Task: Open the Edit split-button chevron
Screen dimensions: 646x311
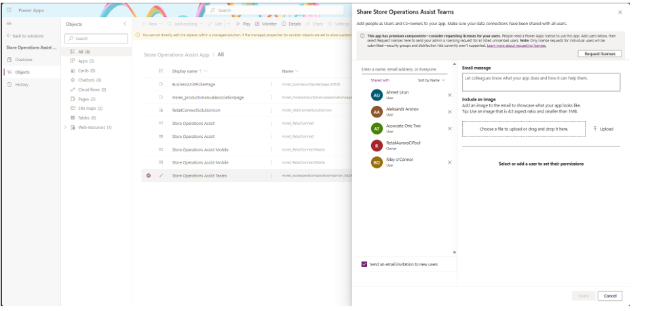Action: tap(229, 24)
